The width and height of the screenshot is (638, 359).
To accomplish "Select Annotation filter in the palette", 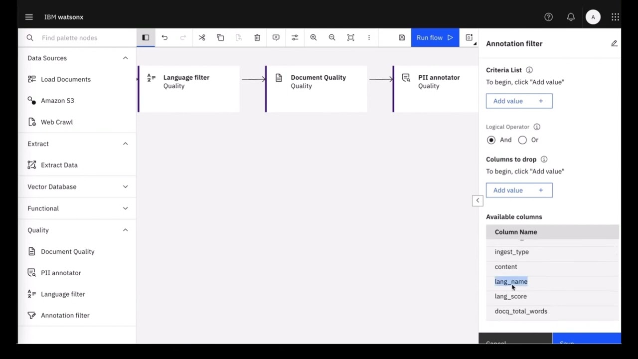I will [77, 315].
